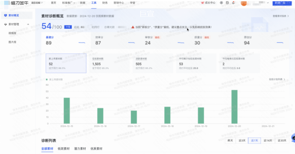
Task: Open 查看素材报表 link
Action: (281, 16)
